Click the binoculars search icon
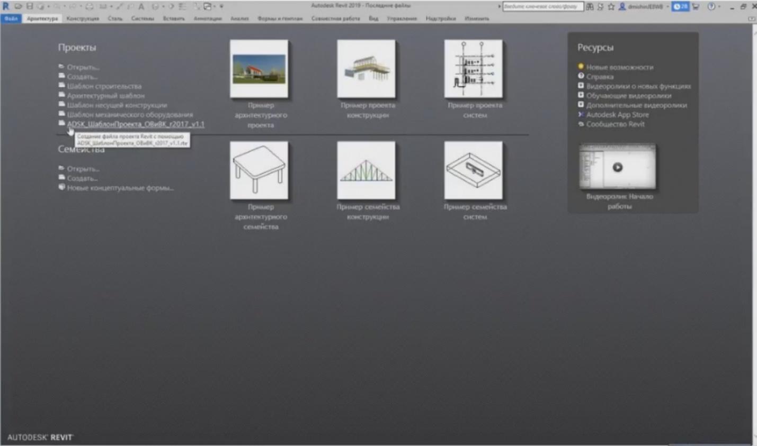The width and height of the screenshot is (757, 446). pos(590,6)
